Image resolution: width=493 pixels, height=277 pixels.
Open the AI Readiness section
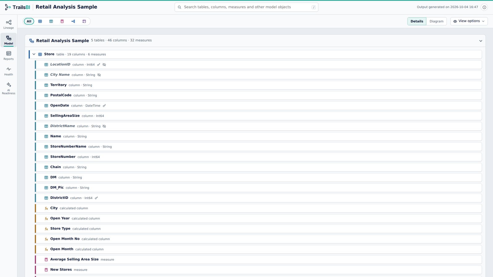pyautogui.click(x=9, y=88)
